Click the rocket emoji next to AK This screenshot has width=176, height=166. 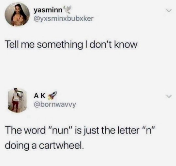click(x=52, y=96)
